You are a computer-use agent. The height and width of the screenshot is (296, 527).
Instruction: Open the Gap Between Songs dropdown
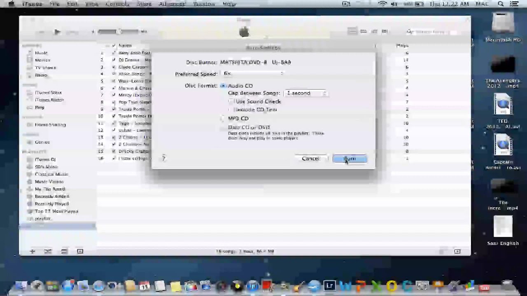coord(306,93)
